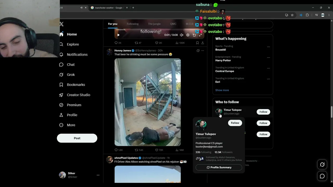333x187 pixels.
Task: Switch to The jungle tab
Action: tap(154, 24)
